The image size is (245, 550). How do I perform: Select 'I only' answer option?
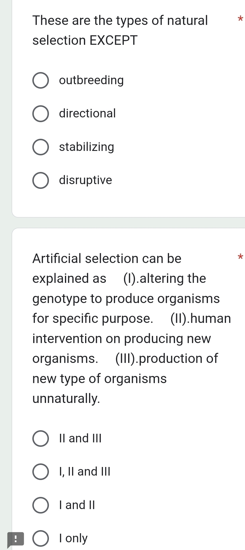[41, 538]
